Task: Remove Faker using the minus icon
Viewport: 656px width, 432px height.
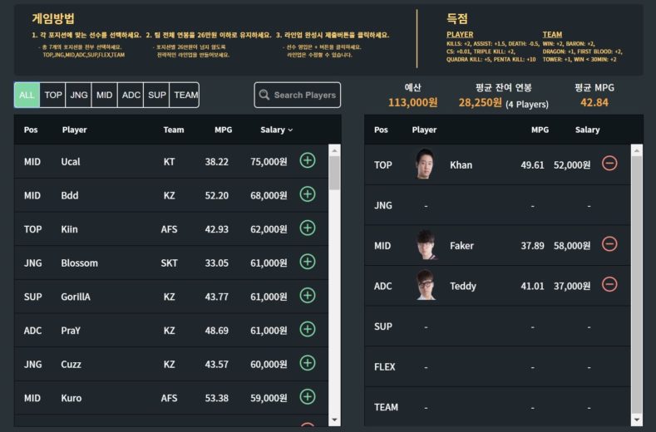Action: click(x=609, y=244)
